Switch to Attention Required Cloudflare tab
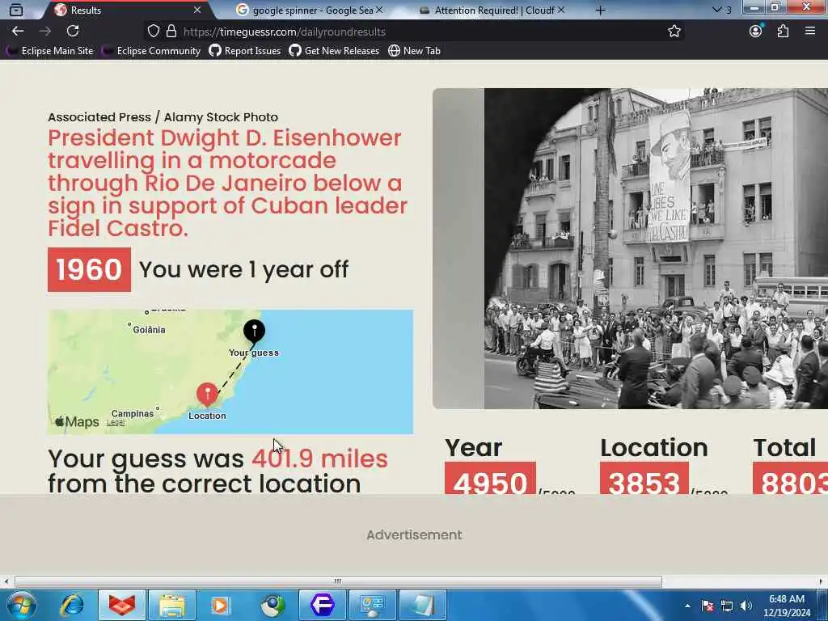 point(491,10)
